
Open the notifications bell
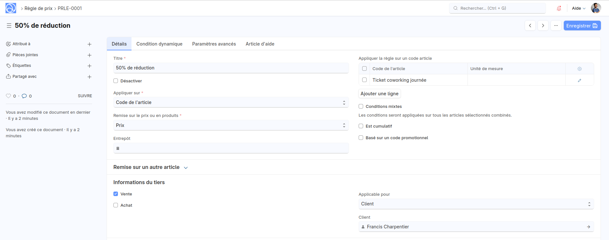[x=559, y=8]
